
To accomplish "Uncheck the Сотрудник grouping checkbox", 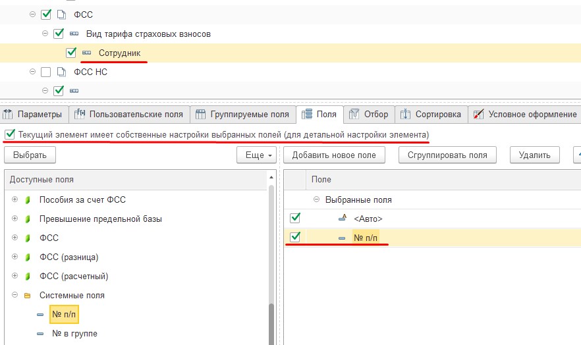I will point(71,53).
